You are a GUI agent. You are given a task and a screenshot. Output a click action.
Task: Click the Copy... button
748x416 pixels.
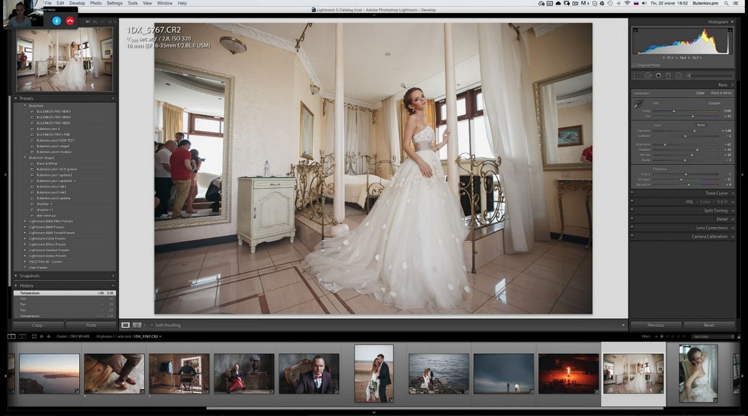click(39, 325)
